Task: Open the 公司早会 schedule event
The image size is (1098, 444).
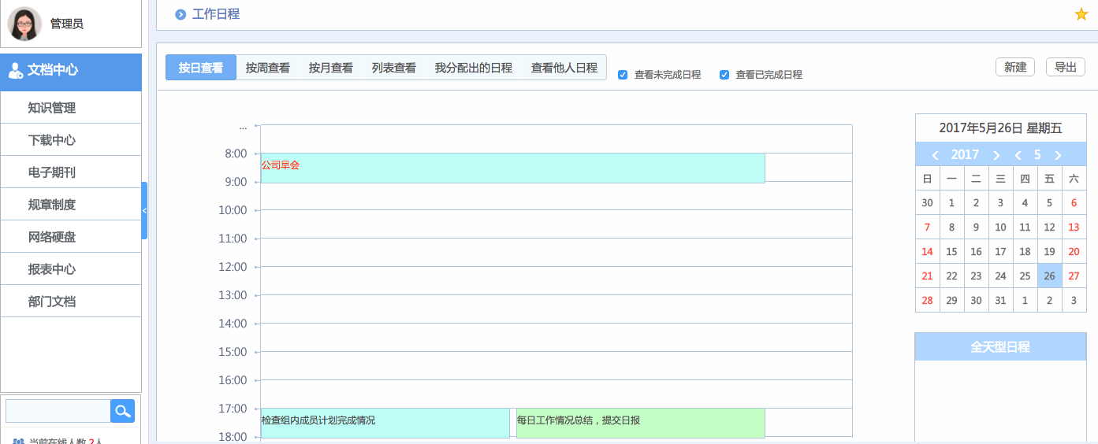Action: (x=512, y=168)
